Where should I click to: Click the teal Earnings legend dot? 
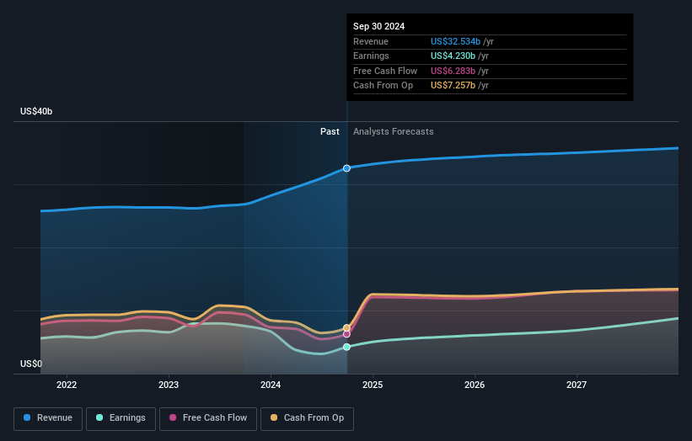(x=99, y=417)
